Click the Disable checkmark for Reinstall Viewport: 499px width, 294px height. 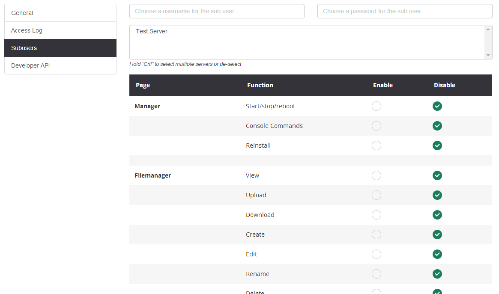coord(437,146)
